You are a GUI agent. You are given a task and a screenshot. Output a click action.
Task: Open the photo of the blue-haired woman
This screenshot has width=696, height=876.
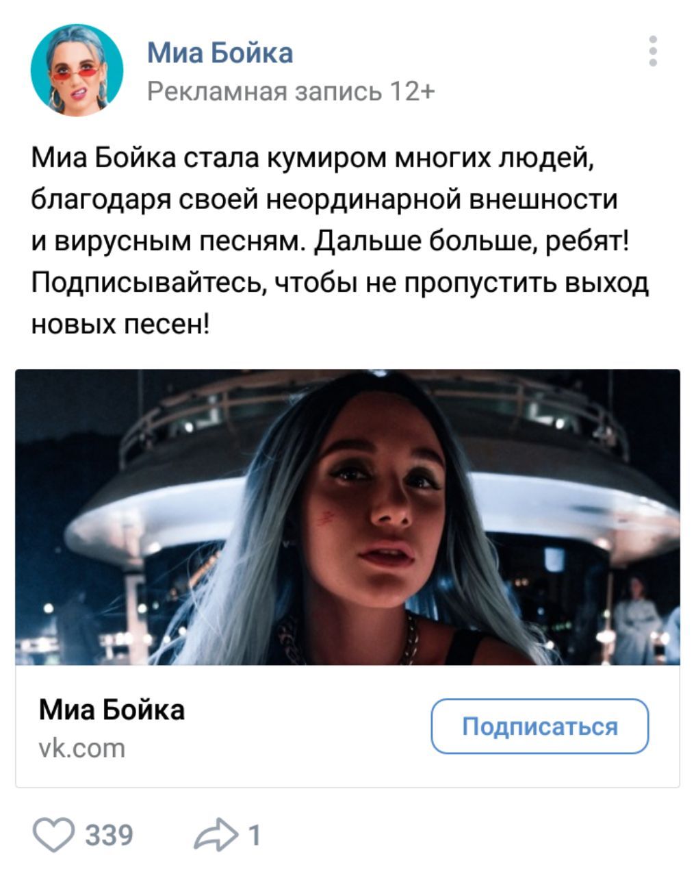click(348, 517)
